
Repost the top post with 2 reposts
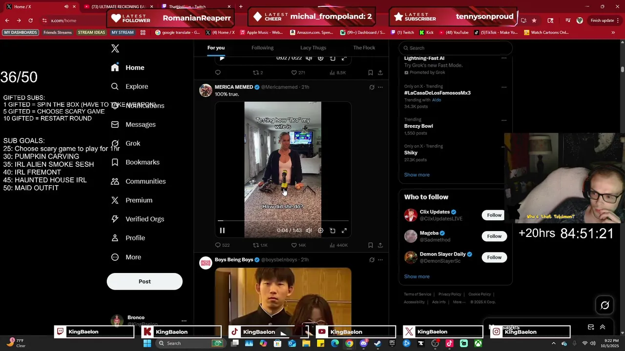[x=257, y=73]
